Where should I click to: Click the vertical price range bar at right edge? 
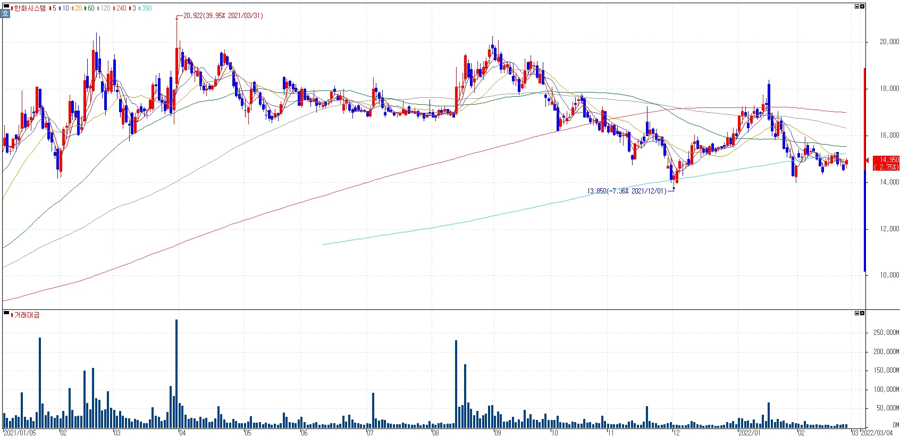865,170
